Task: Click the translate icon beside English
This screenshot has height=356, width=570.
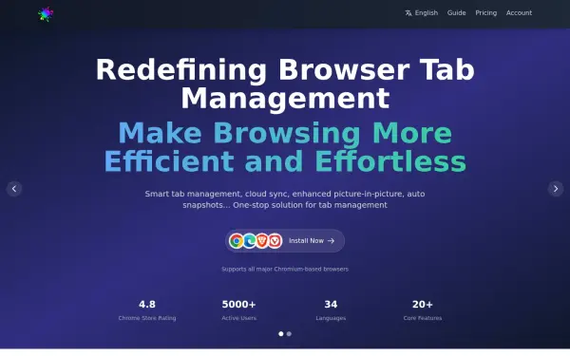Action: click(x=408, y=13)
